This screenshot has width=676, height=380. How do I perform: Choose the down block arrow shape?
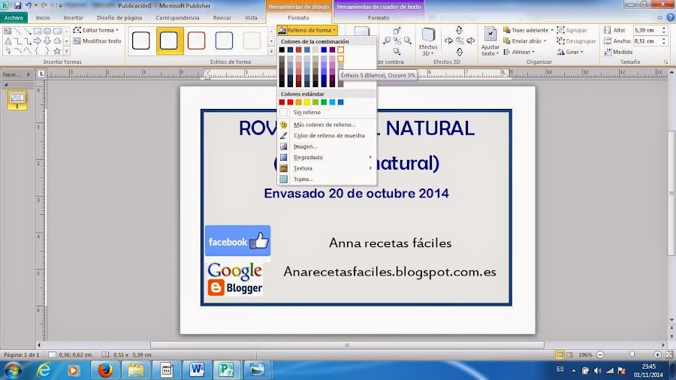[x=47, y=41]
